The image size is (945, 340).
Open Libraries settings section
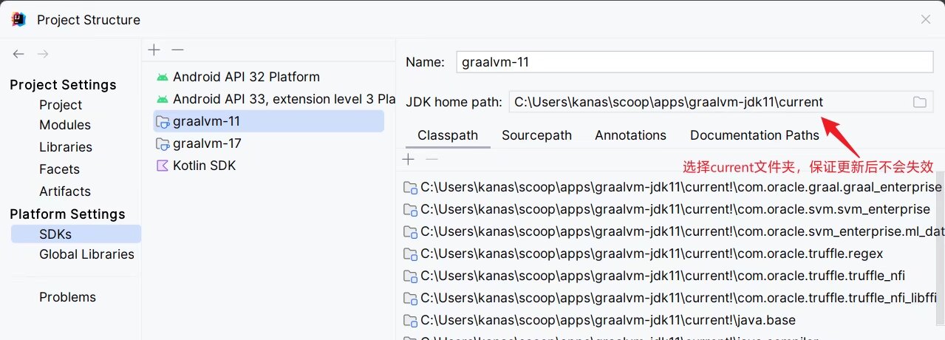[66, 147]
